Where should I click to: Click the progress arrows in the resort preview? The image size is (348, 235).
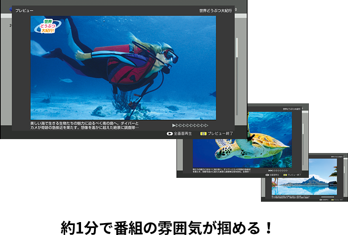[x=328, y=197]
